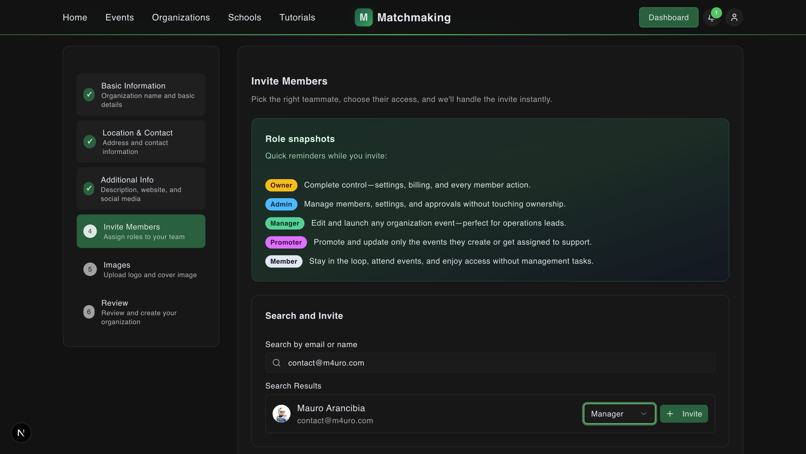Invite Mauro Arancibia with the Invite button
Viewport: 806px width, 454px height.
tap(684, 414)
